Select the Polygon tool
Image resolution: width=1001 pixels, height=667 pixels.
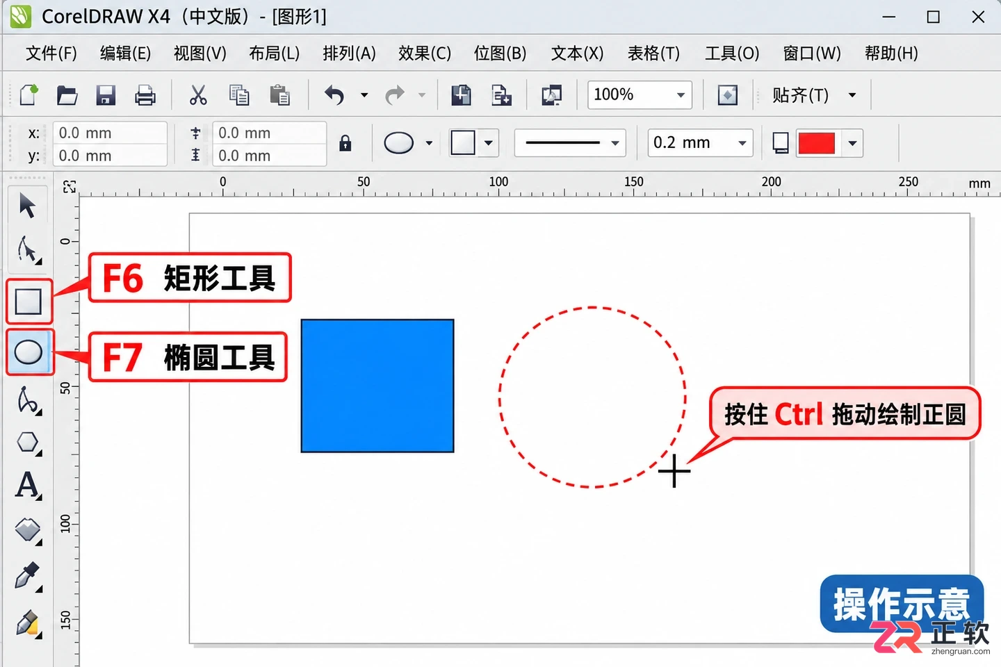pyautogui.click(x=29, y=443)
